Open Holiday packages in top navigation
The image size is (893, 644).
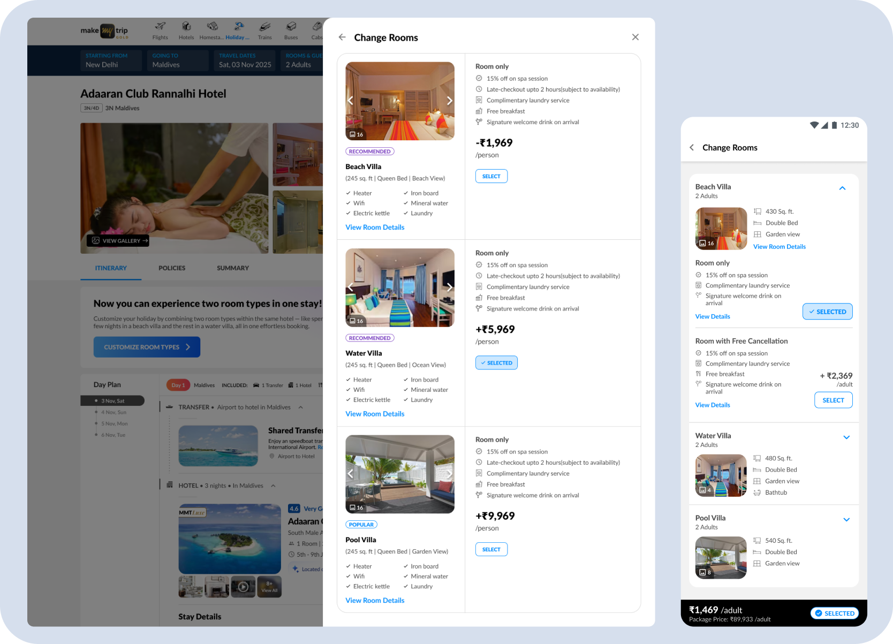[238, 31]
